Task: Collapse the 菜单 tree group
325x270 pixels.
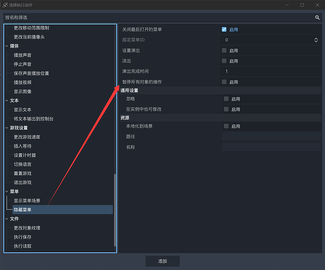Action: coord(6,191)
